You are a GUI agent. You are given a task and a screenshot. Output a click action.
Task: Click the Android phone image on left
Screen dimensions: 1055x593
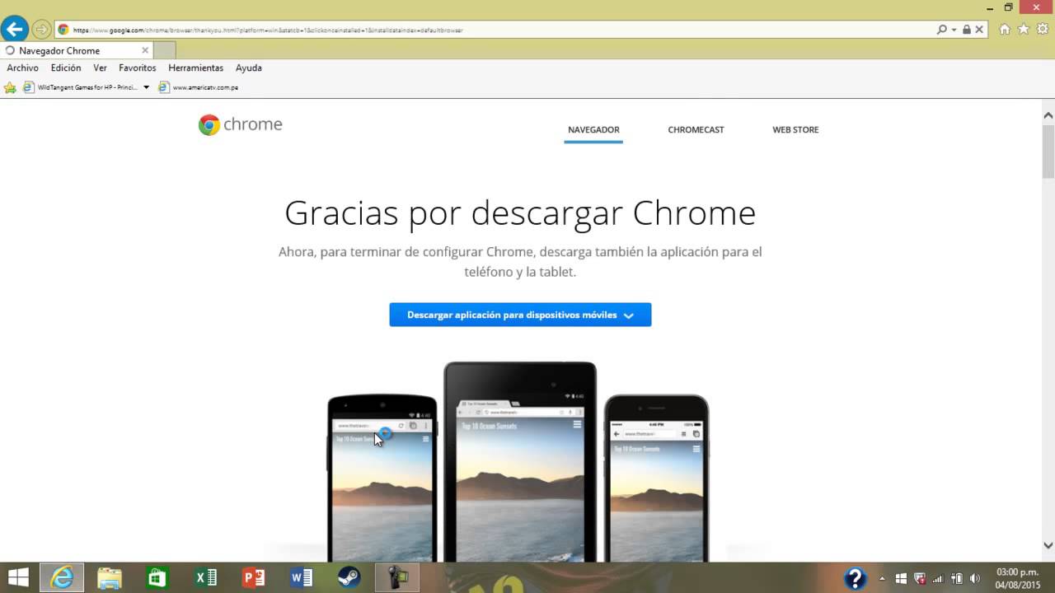(x=382, y=478)
